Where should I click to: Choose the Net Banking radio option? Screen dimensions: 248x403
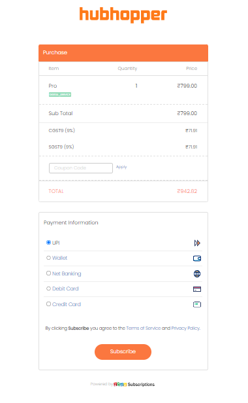coord(48,273)
